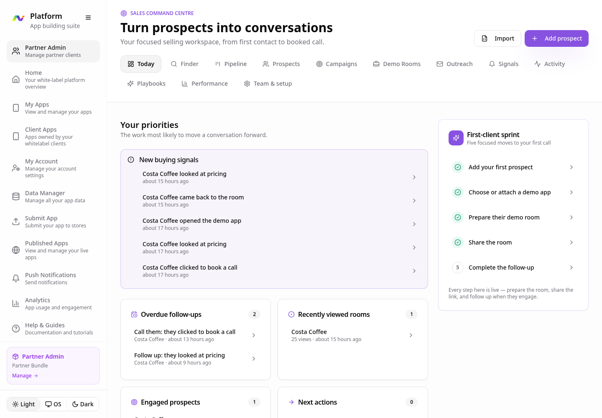
Task: Open the Team & setup tab
Action: 268,84
